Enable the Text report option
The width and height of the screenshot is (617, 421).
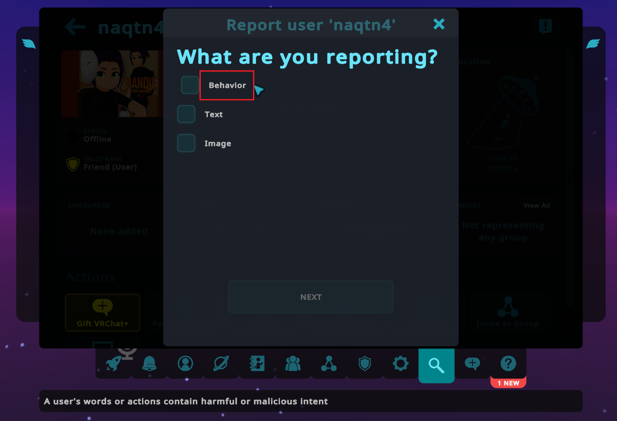(186, 114)
